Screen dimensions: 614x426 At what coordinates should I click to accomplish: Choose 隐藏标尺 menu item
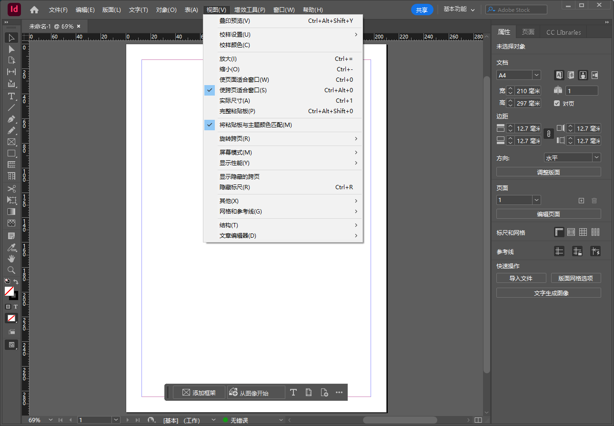[x=283, y=187]
